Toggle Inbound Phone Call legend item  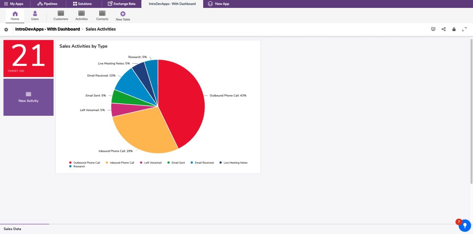(122, 163)
